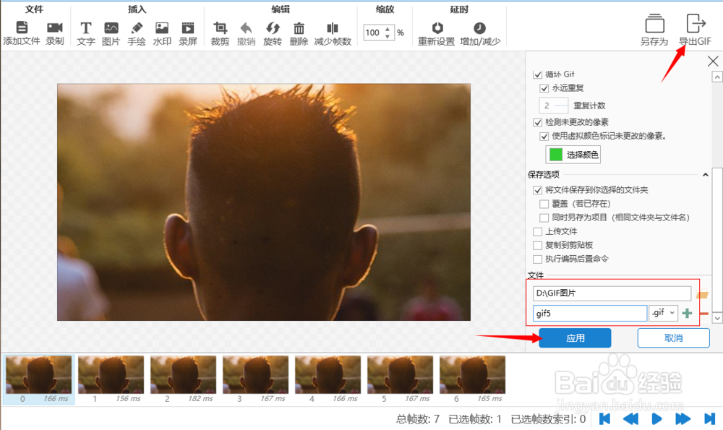
Task: Click the 取消 cancel button
Action: click(x=673, y=337)
